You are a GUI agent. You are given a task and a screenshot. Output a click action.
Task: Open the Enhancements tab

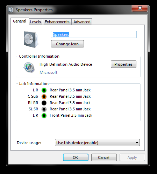pos(57,22)
